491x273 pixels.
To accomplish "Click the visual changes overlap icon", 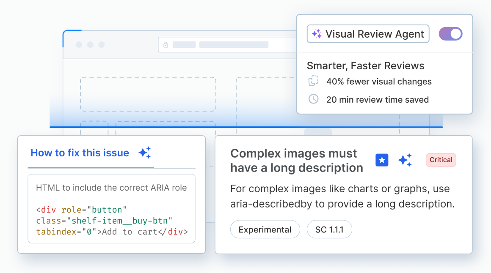I will pyautogui.click(x=313, y=81).
